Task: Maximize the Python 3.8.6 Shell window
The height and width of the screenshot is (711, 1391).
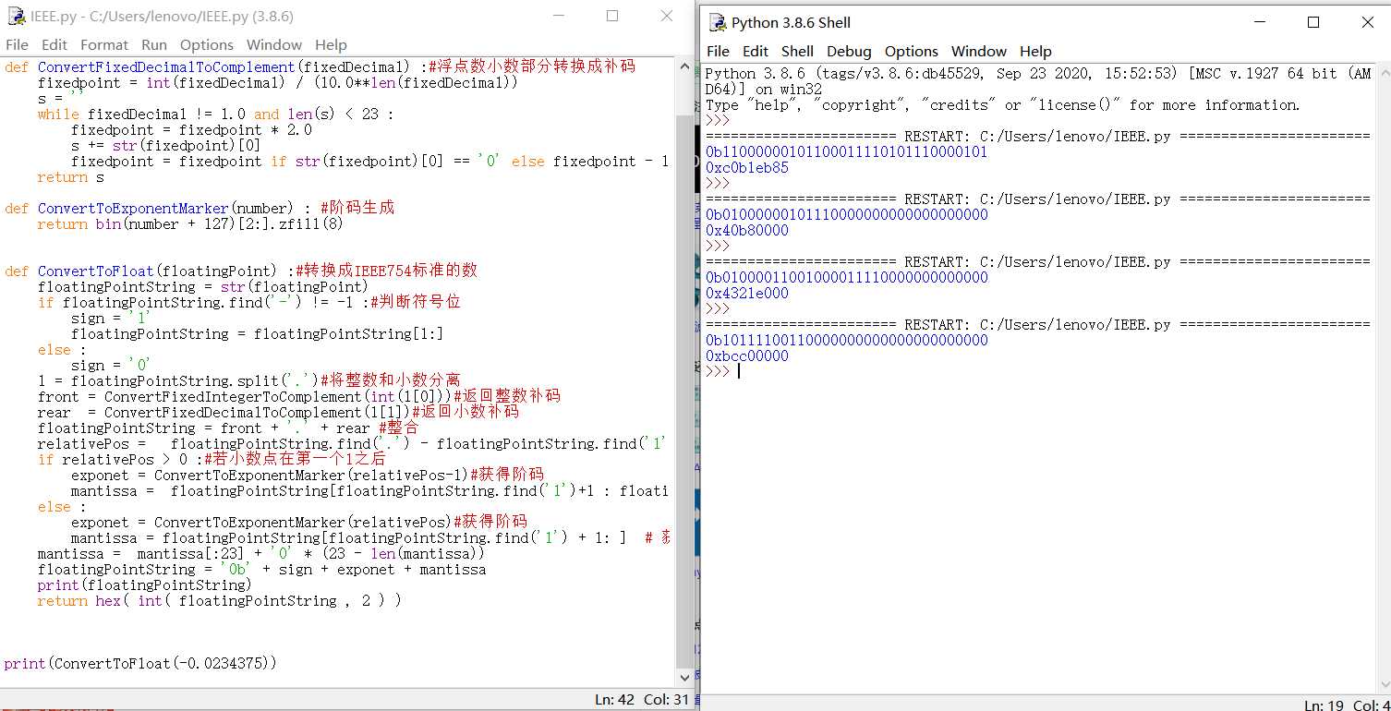Action: tap(1313, 23)
